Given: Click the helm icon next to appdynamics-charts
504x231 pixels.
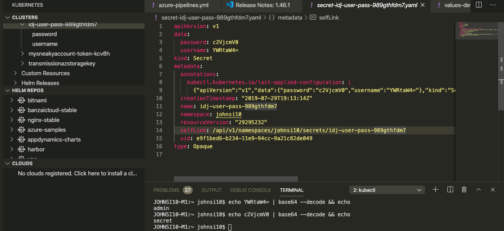Looking at the screenshot, I should coord(21,140).
